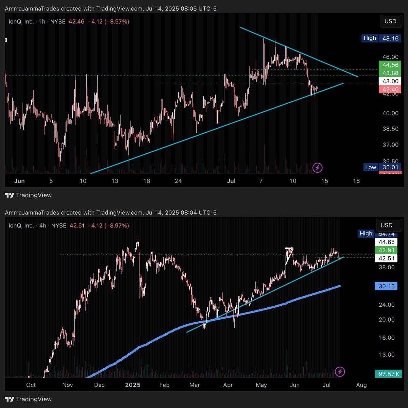Click the 38.00 axis value on 4h chart
408x408 pixels.
tap(387, 267)
